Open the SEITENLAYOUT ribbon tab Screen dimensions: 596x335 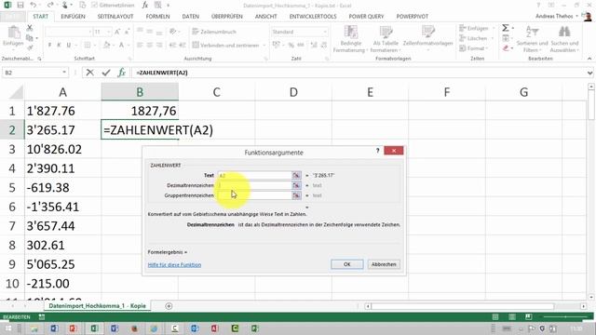pos(115,17)
